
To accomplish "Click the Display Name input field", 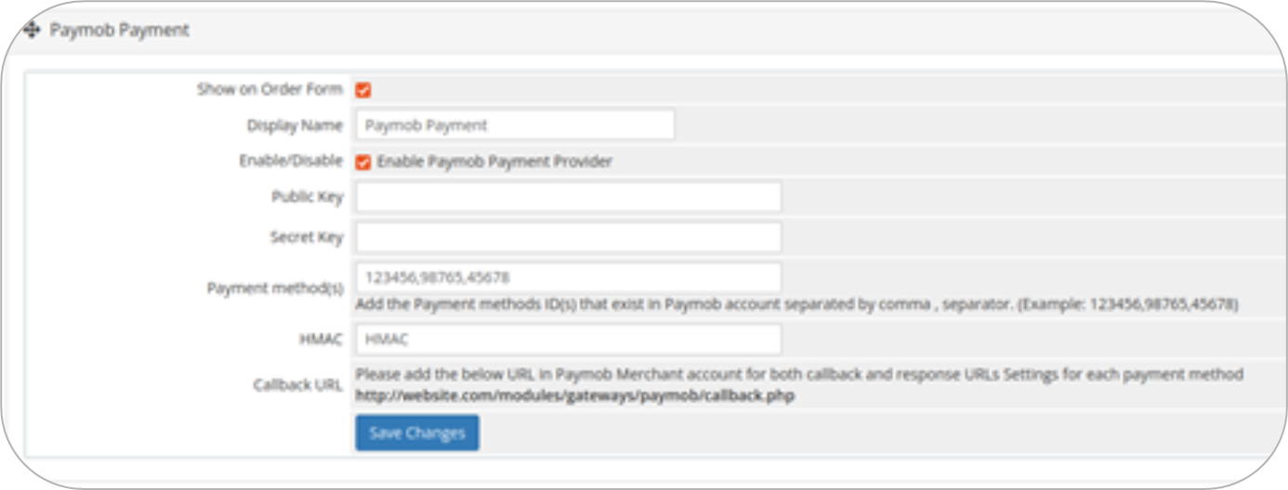I will 515,125.
